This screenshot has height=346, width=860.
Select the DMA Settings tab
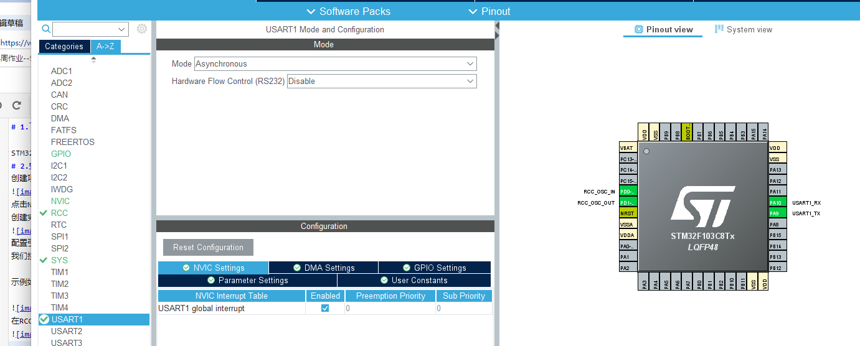point(323,268)
